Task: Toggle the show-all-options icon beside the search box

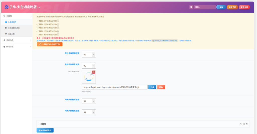Action: pyautogui.click(x=191, y=7)
